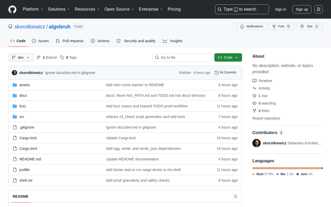Image resolution: width=331 pixels, height=207 pixels.
Task: Open the justfile file name link
Action: click(x=25, y=170)
